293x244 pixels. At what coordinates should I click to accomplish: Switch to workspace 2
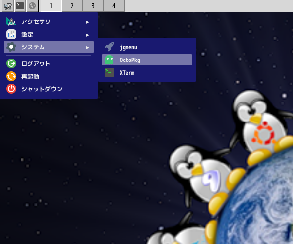coord(72,6)
